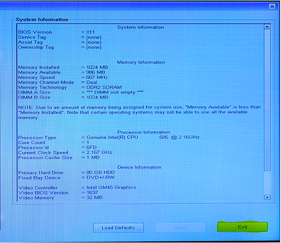Click the down arrow of the scrollbar
Image resolution: width=281 pixels, height=243 pixels.
(267, 197)
